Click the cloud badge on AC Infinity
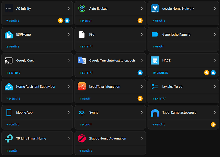Viewport: 220px width, 157px height. (67, 21)
